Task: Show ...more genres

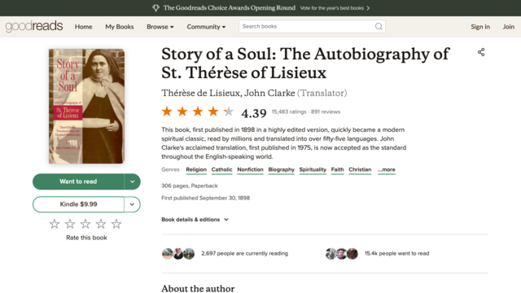Action: point(387,169)
